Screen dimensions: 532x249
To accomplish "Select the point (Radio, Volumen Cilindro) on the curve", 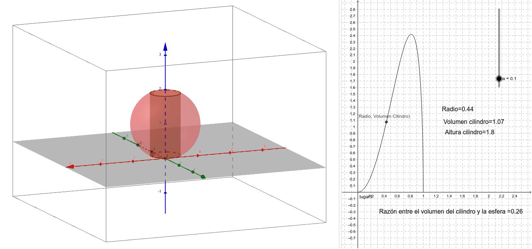I will [x=386, y=122].
